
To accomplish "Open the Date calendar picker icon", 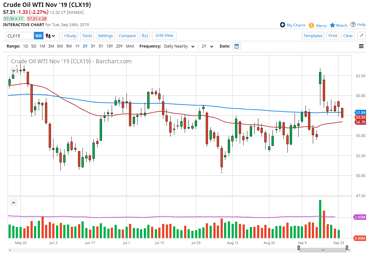I will point(236,46).
